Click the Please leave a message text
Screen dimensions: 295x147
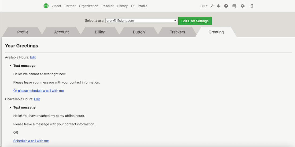coord(54,124)
